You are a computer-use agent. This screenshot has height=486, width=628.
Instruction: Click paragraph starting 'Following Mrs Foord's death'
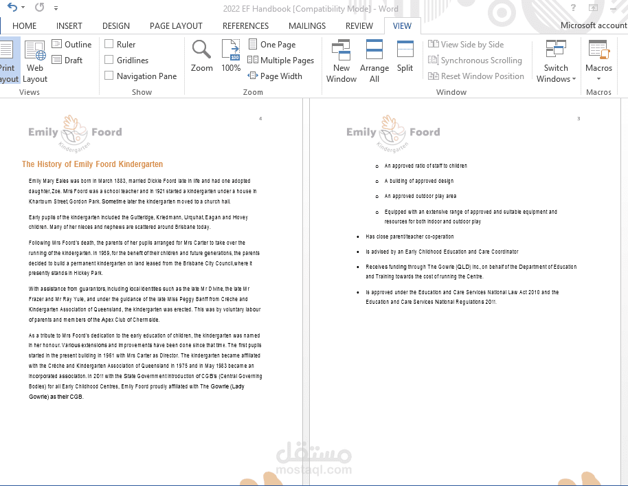pyautogui.click(x=144, y=258)
